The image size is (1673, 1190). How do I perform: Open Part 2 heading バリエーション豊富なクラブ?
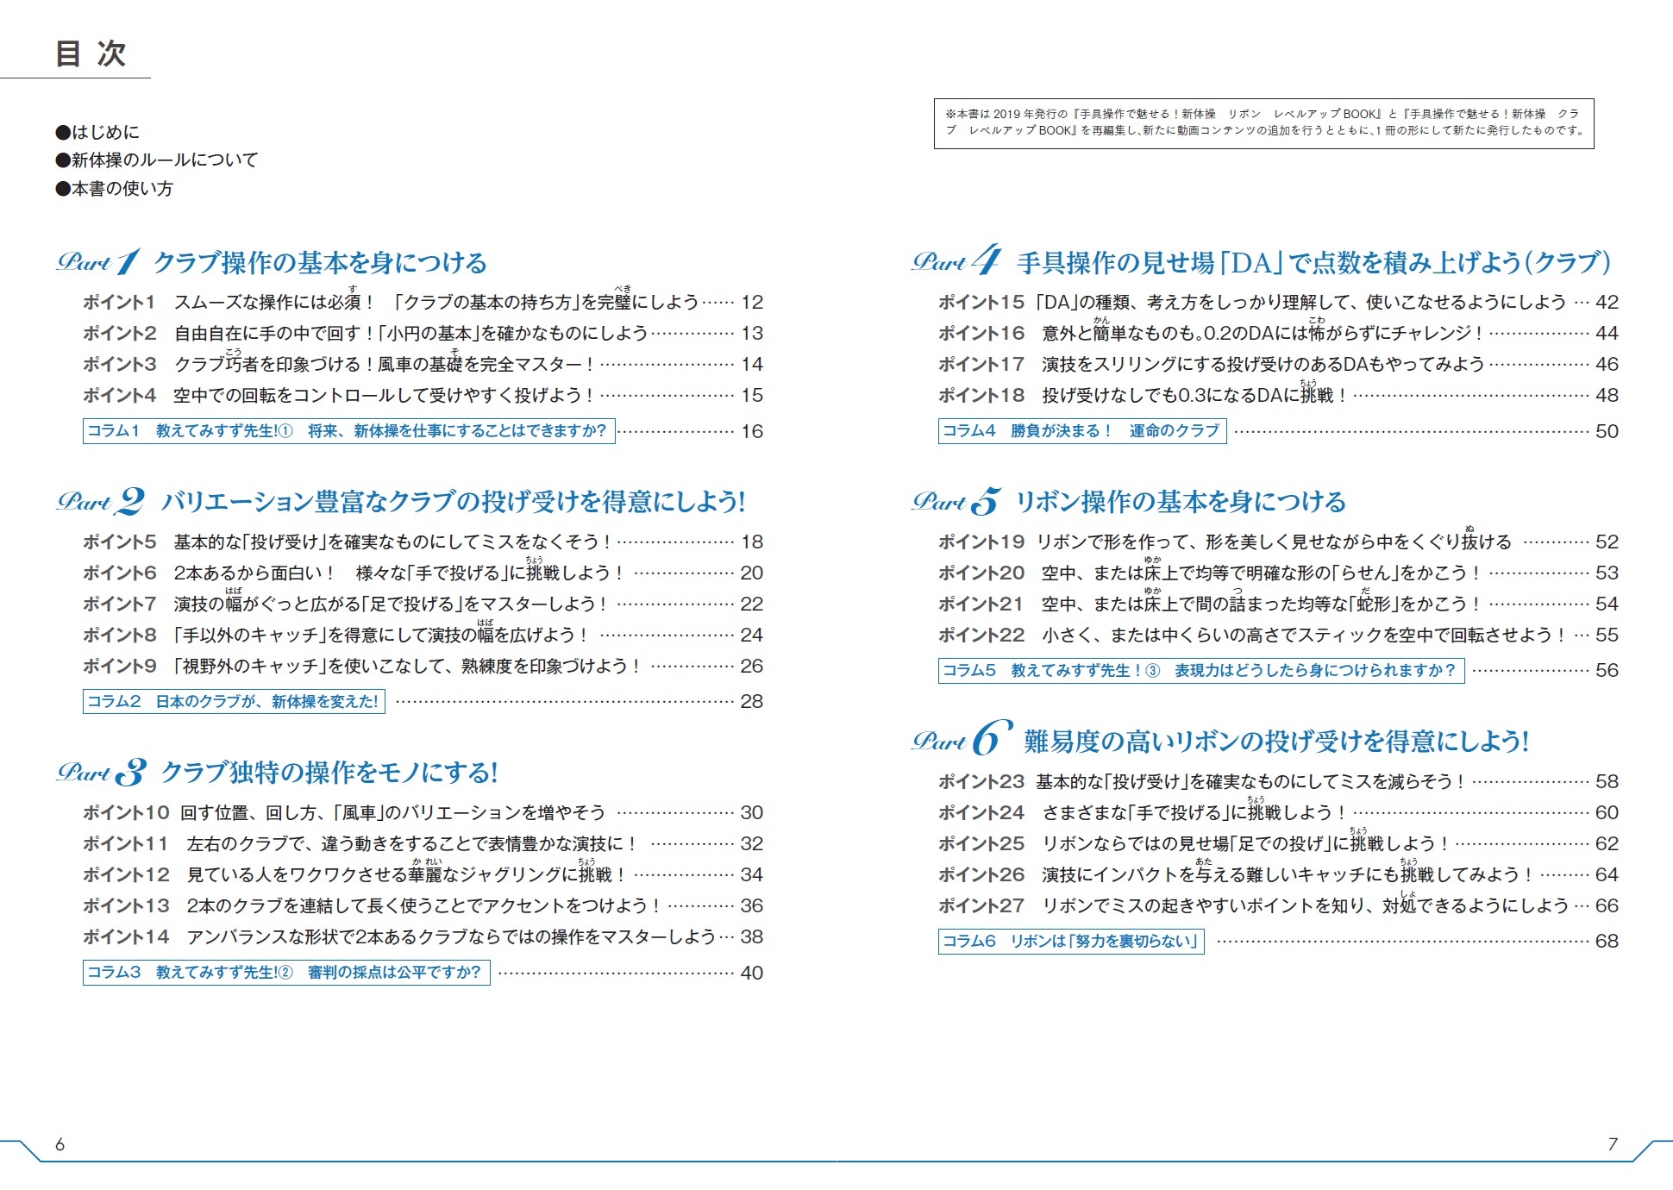[x=401, y=502]
